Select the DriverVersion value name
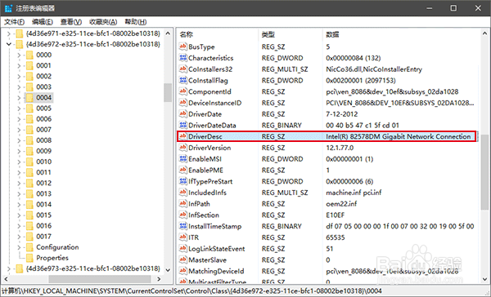Screen dimensions: 491x297 click(x=209, y=148)
